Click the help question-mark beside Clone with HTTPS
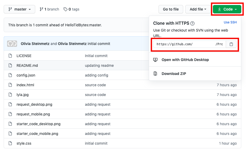 tap(192, 23)
